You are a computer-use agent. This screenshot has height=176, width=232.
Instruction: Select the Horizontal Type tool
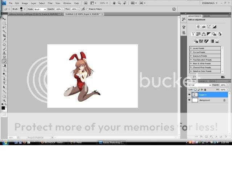tap(4, 83)
